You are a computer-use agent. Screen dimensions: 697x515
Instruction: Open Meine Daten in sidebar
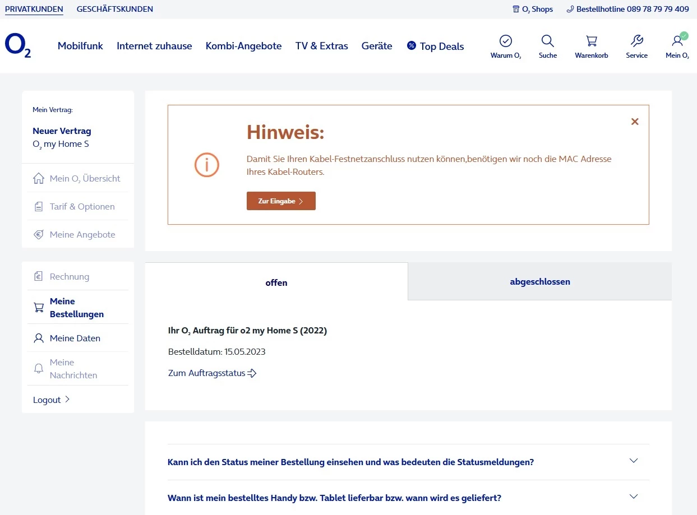(78, 338)
